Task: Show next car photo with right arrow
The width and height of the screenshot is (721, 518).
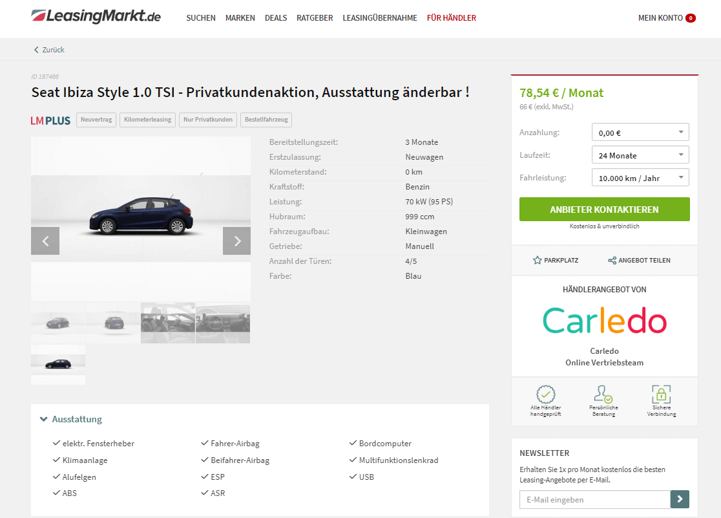Action: (x=237, y=241)
